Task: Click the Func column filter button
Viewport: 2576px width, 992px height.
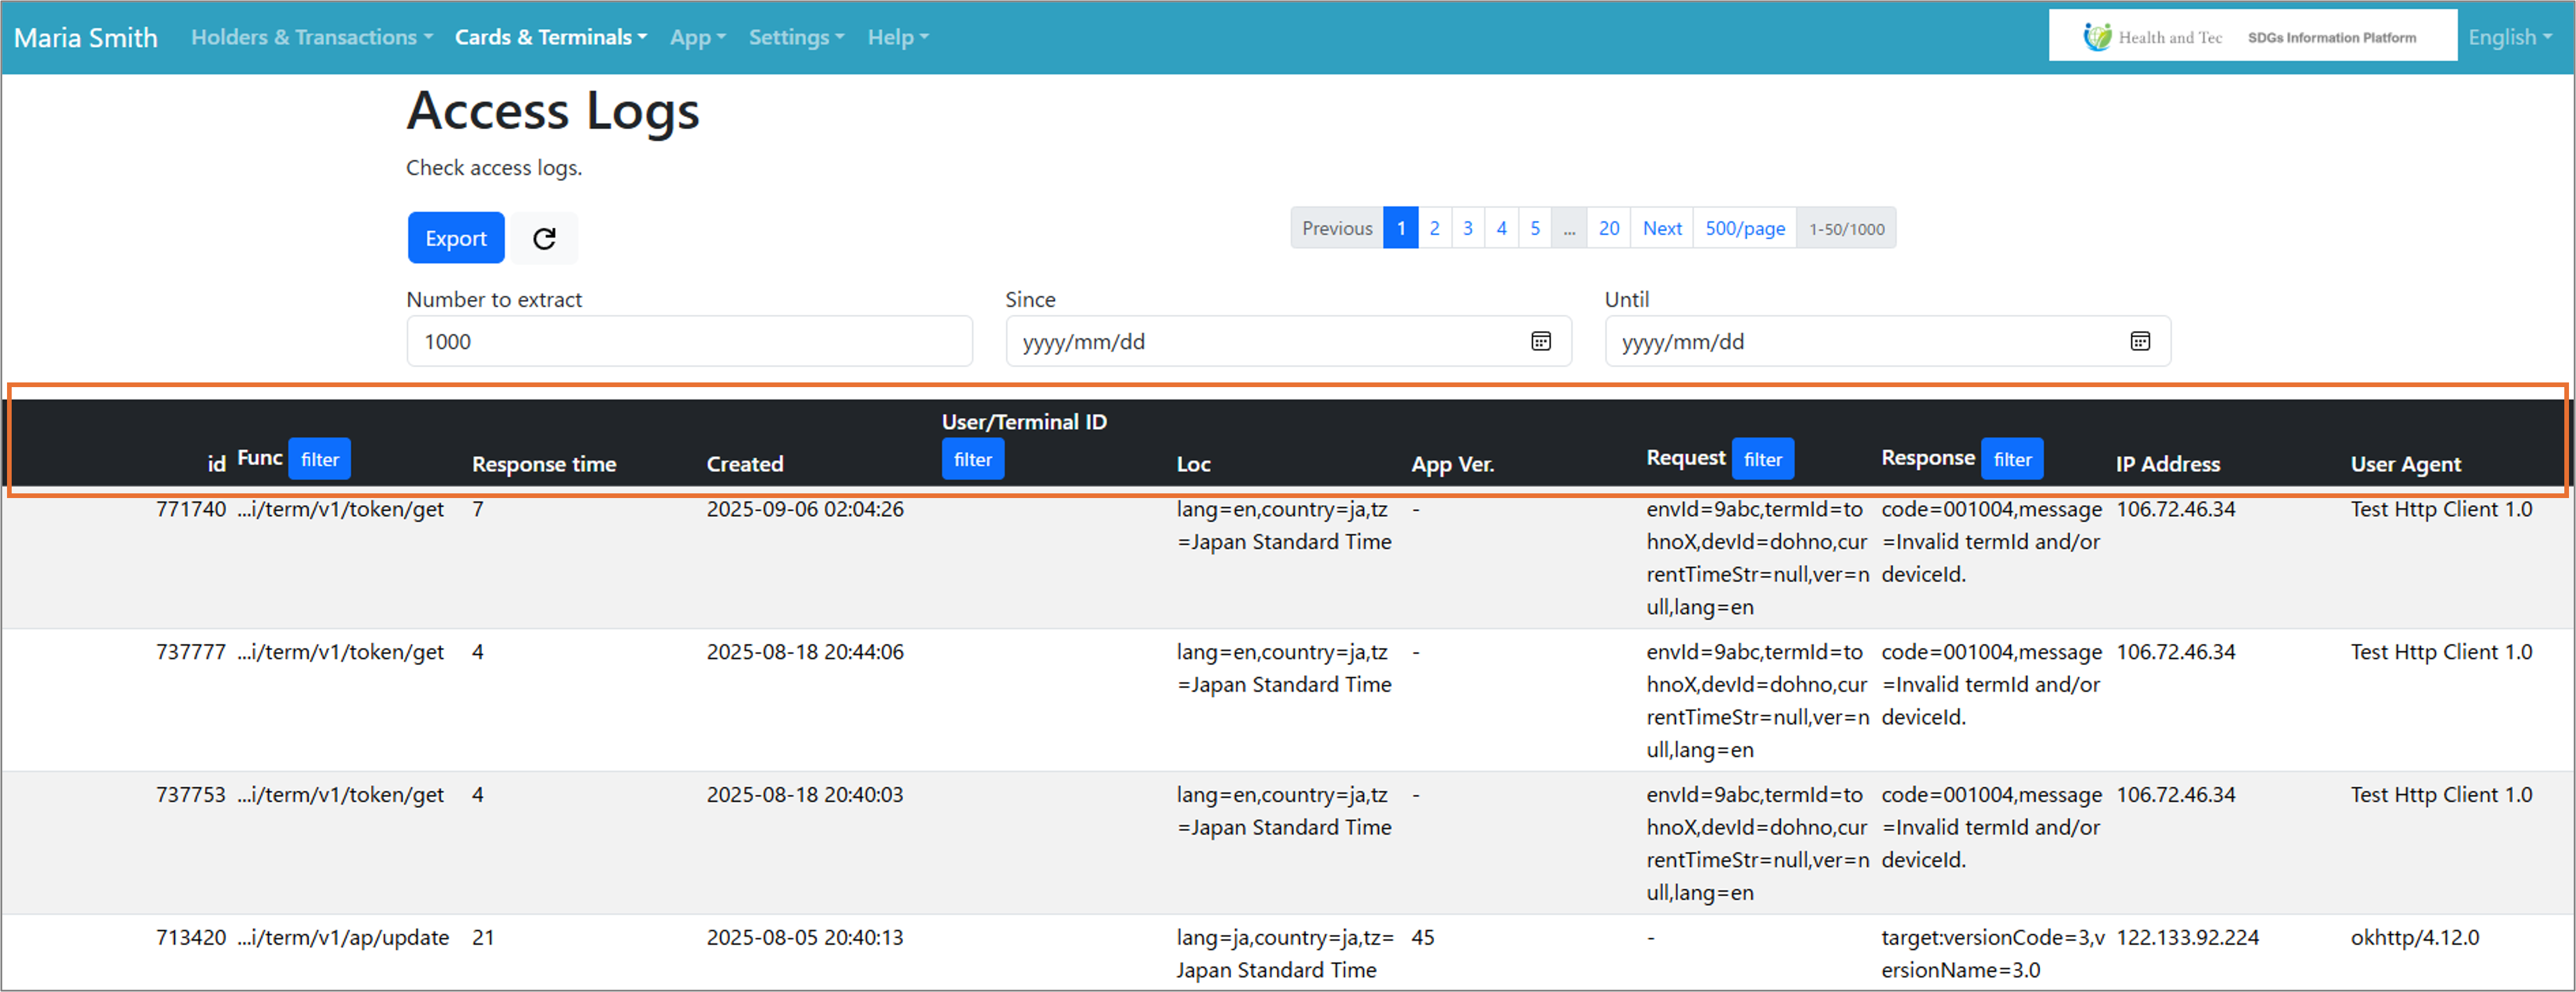Action: (x=320, y=460)
